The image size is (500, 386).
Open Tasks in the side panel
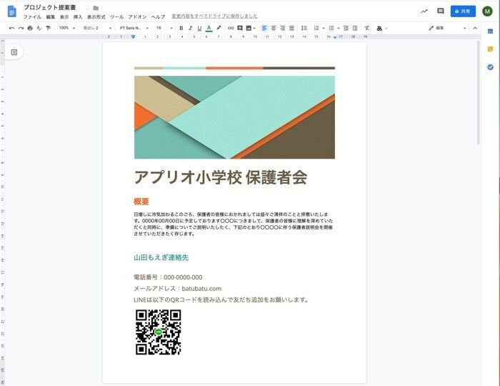coord(490,67)
